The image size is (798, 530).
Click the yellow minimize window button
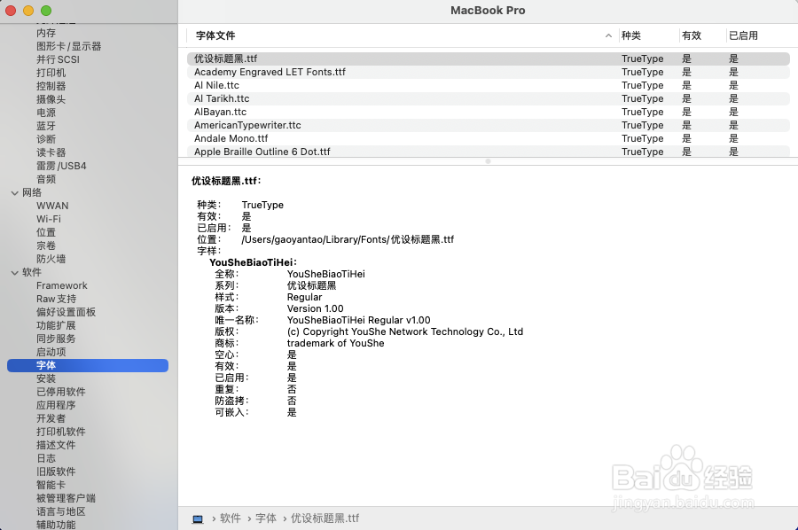pyautogui.click(x=28, y=11)
